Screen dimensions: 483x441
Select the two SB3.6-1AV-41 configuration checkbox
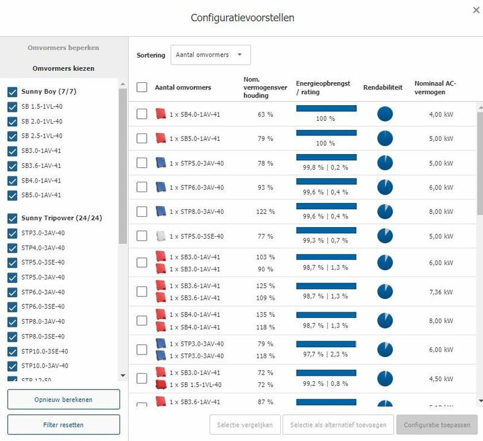tap(142, 292)
